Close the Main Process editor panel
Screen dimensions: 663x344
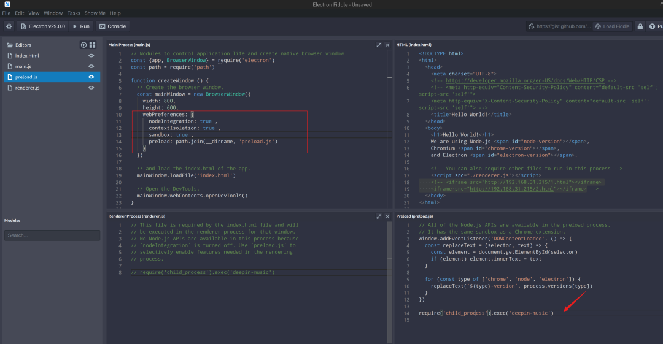(387, 45)
